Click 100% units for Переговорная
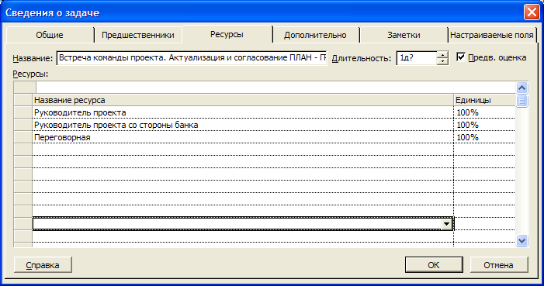Image resolution: width=544 pixels, height=286 pixels. point(484,137)
